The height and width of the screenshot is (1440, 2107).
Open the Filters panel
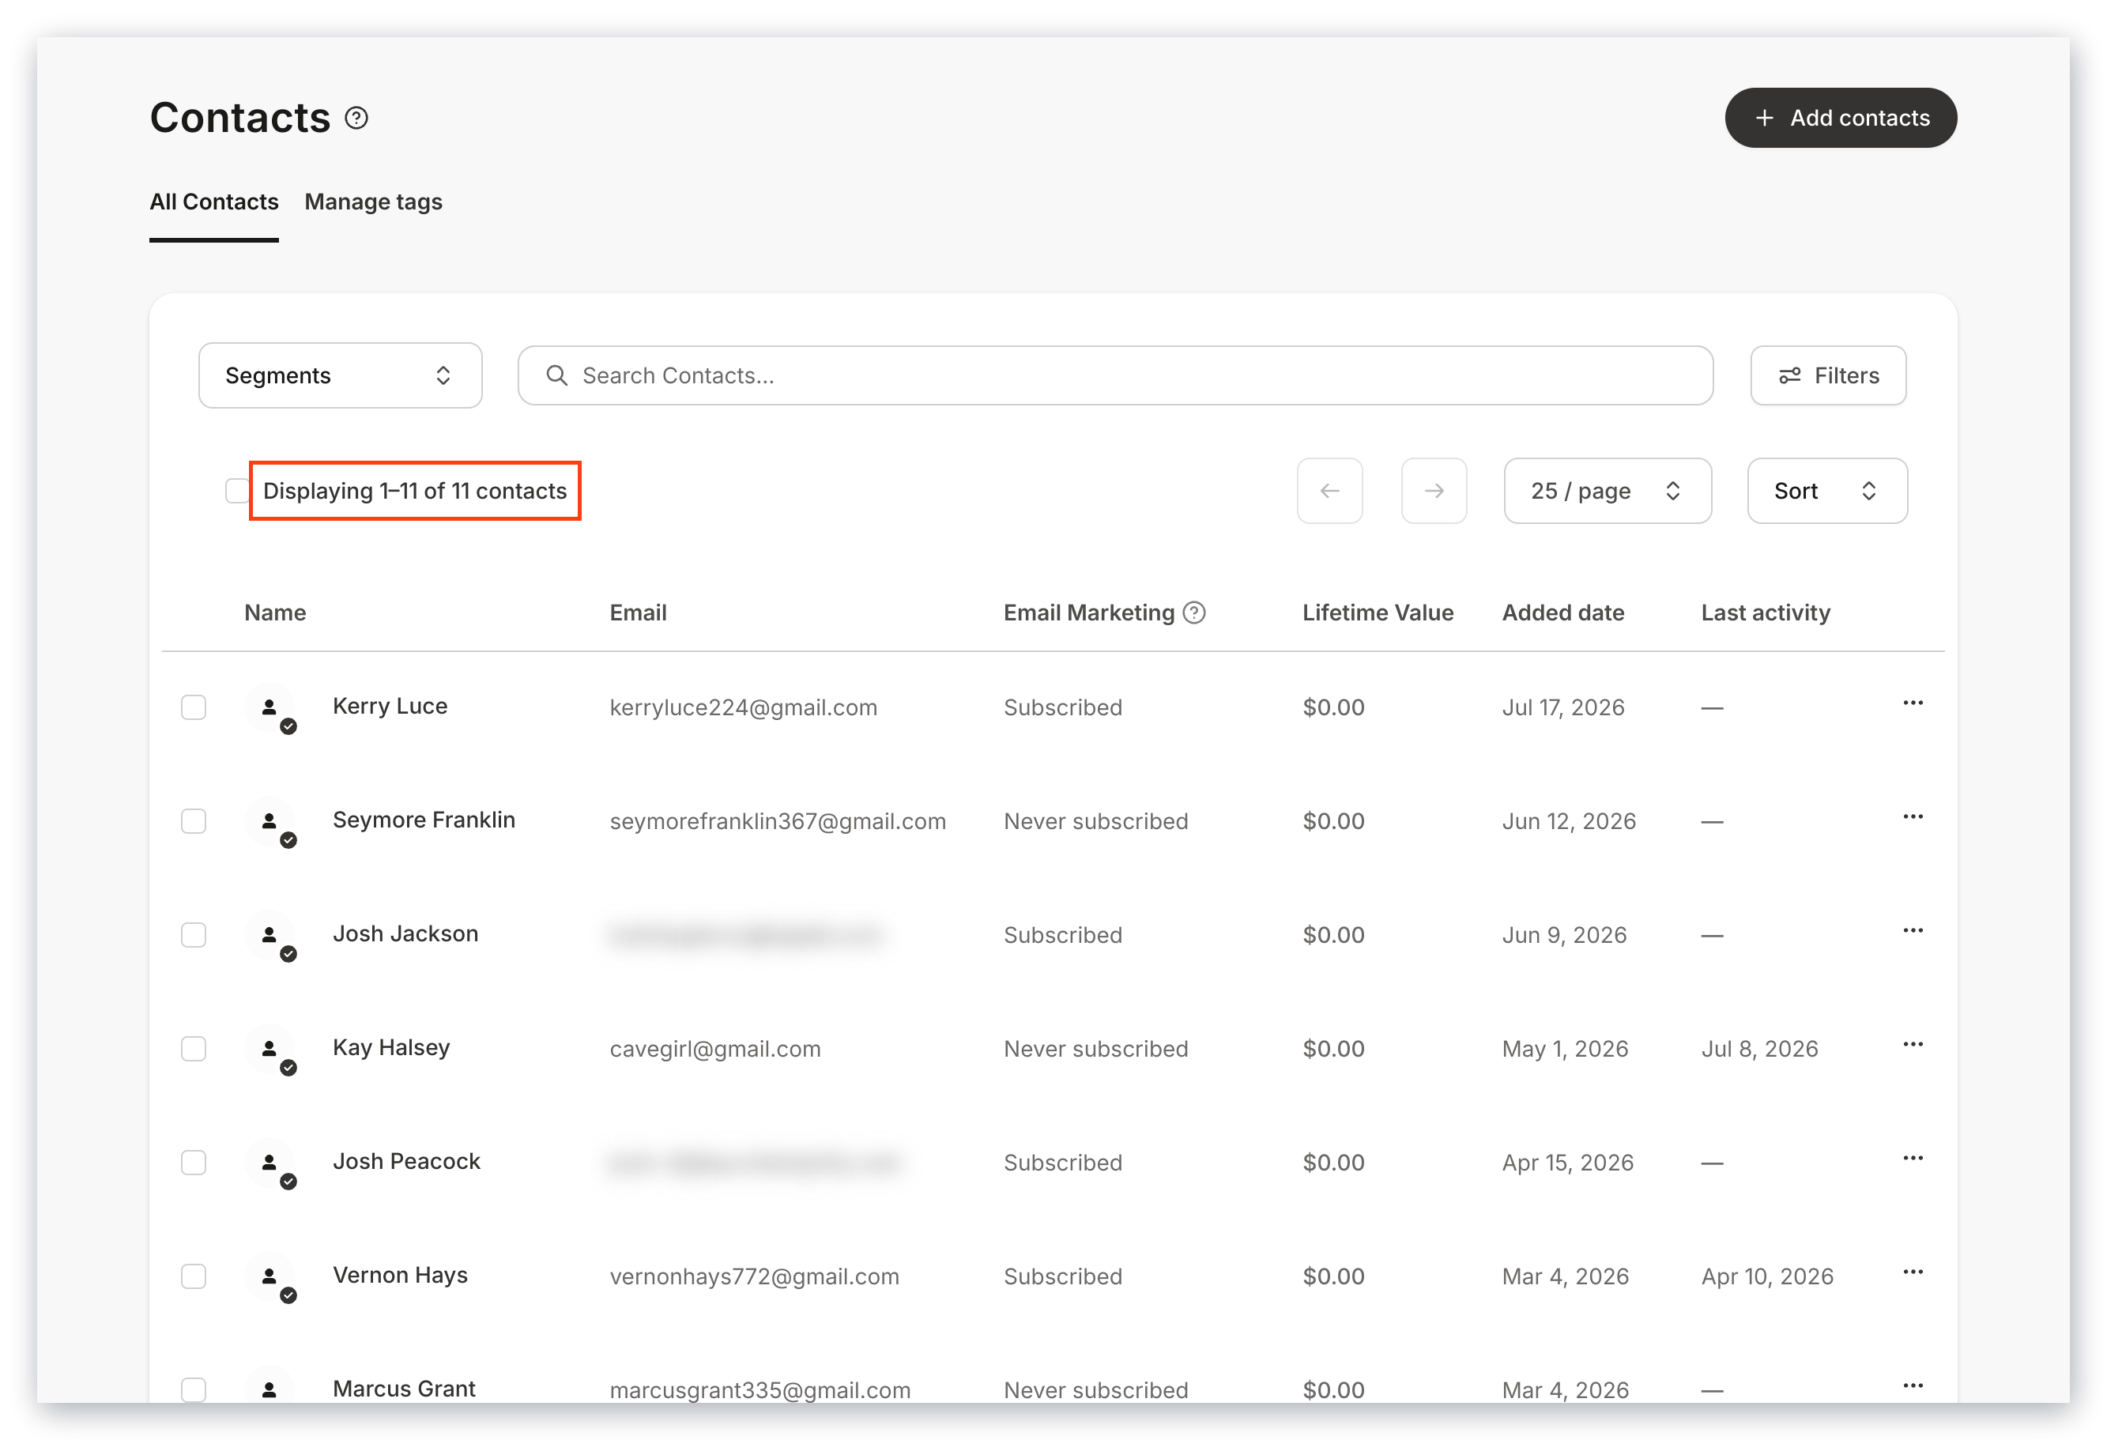(x=1828, y=375)
